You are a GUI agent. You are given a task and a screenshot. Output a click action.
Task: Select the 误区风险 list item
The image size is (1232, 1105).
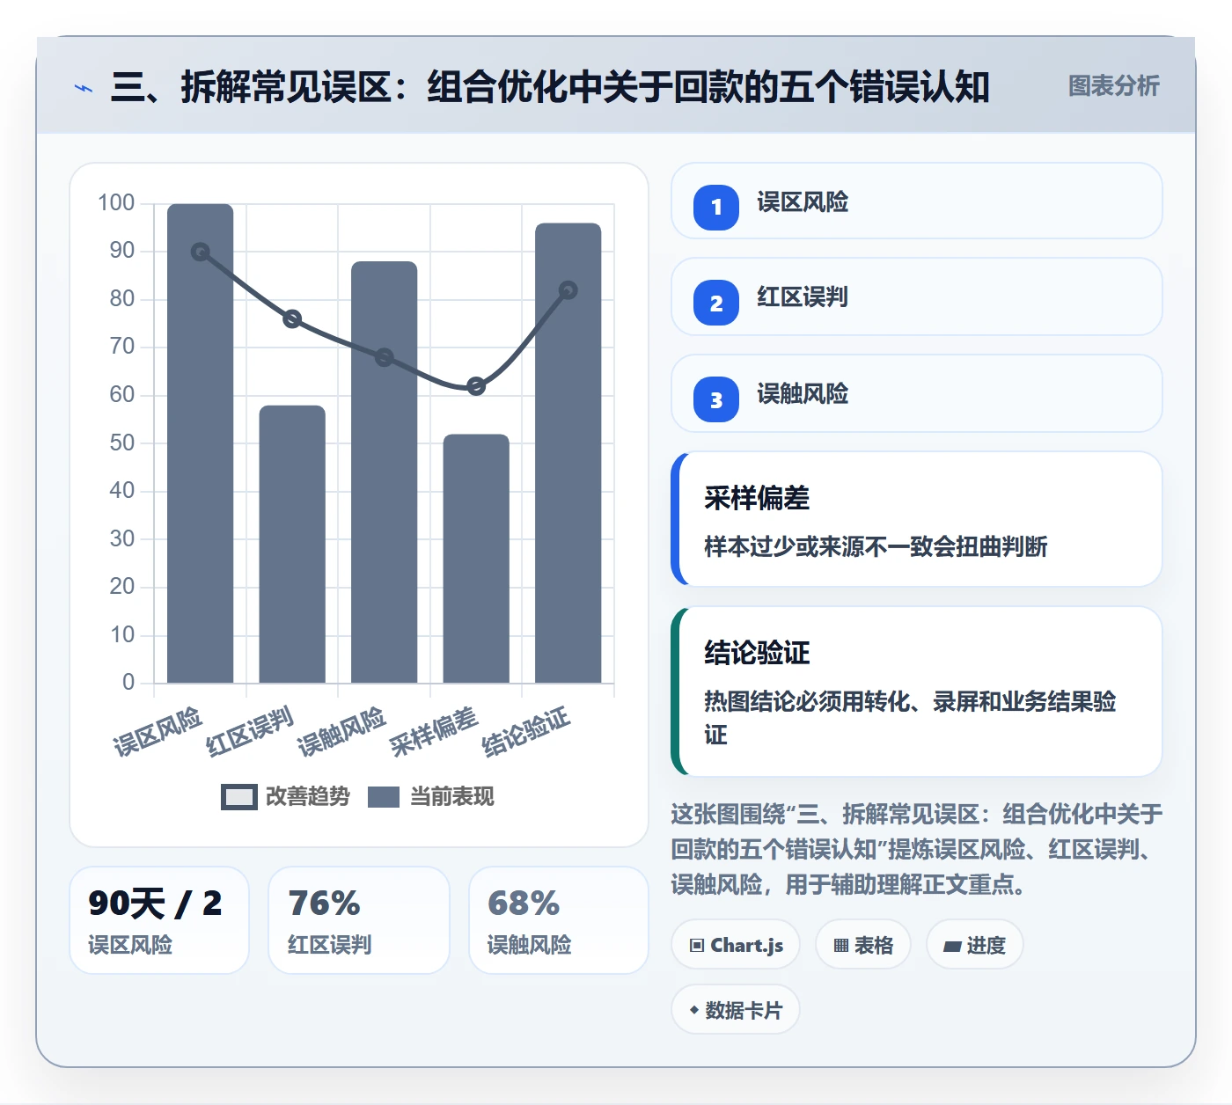(x=916, y=201)
